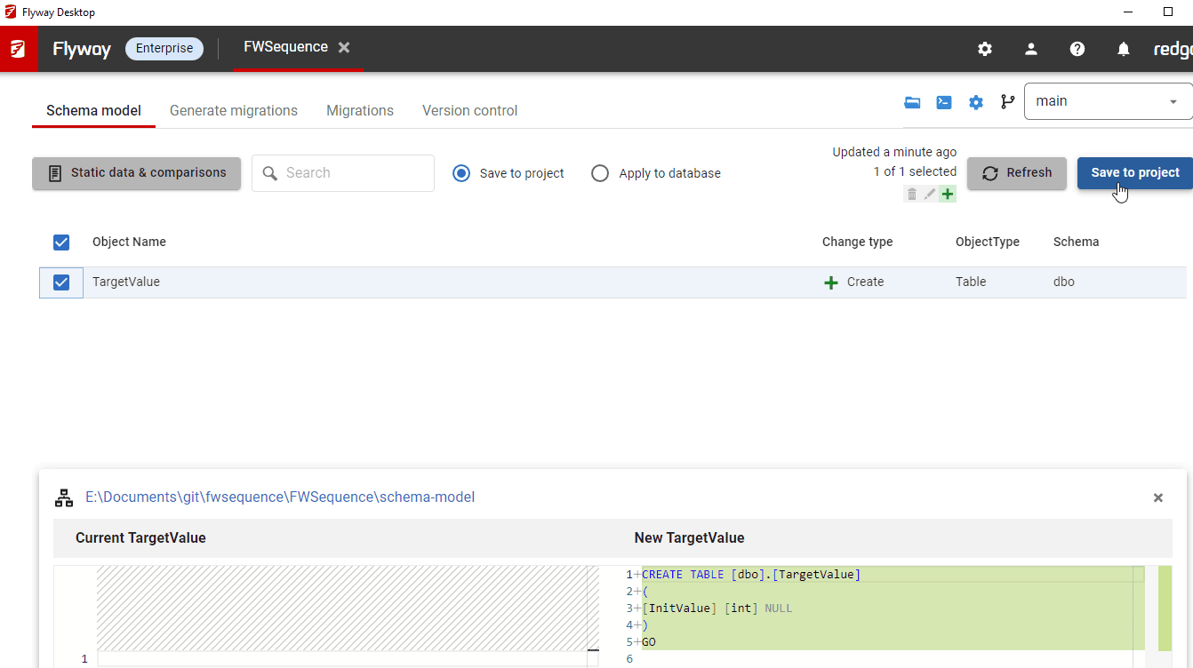Open the main branch dropdown
1193x668 pixels.
[x=1109, y=101]
